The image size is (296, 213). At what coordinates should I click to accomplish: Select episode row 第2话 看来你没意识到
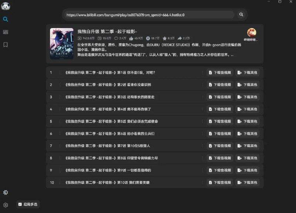pyautogui.click(x=155, y=85)
